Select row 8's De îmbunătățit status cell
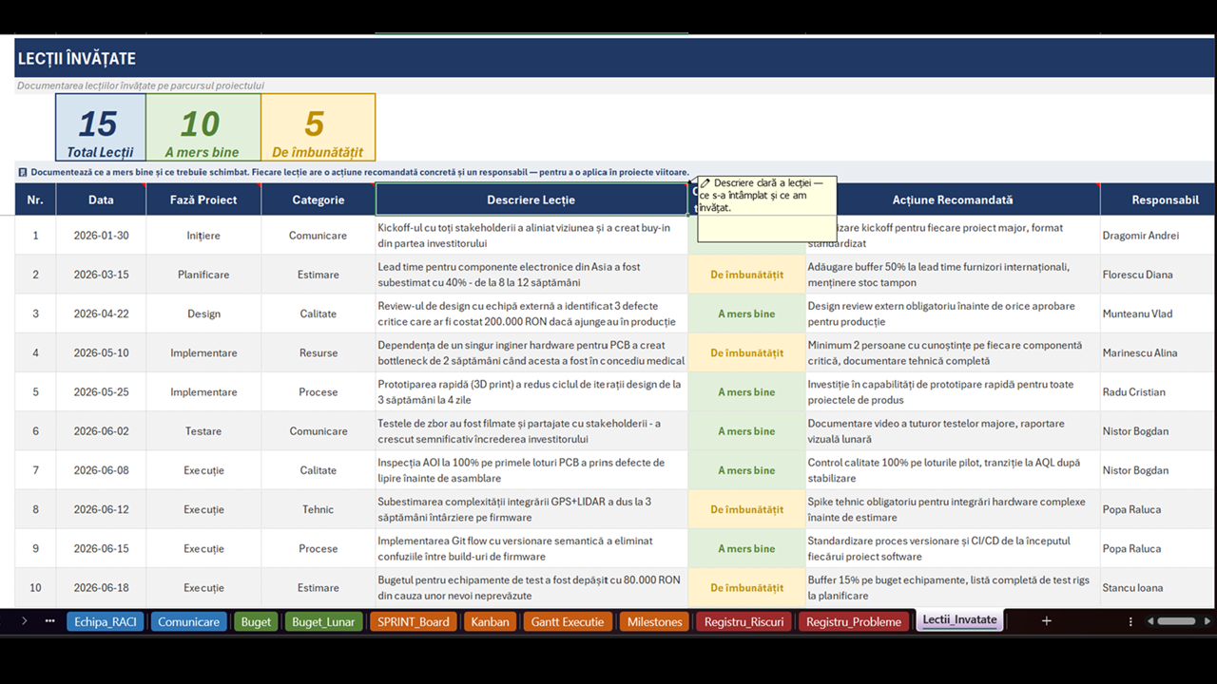 746,509
